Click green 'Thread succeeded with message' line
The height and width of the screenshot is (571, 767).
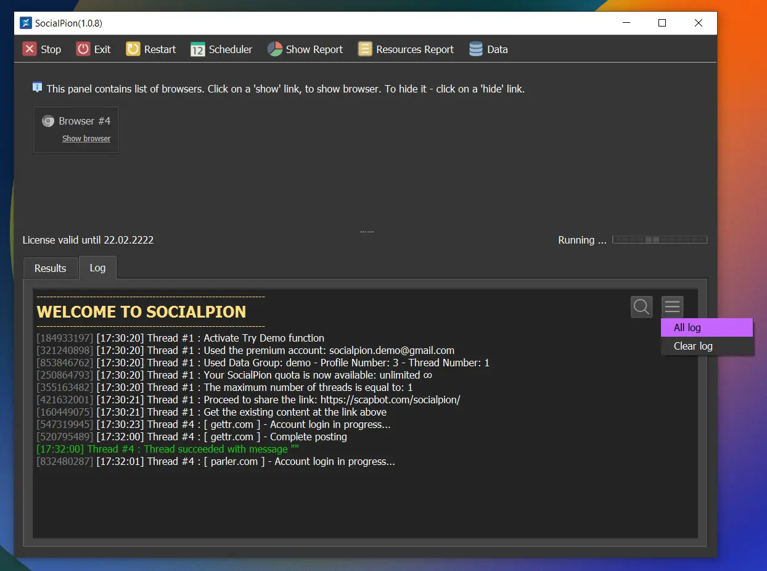(168, 449)
